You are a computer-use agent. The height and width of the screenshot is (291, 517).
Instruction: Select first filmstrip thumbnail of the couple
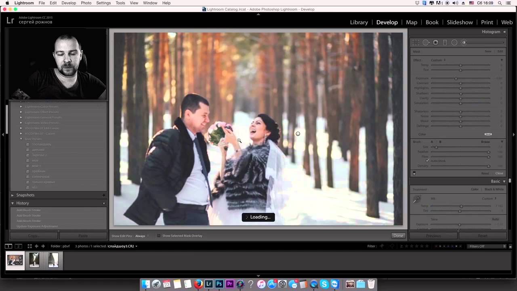coord(15,260)
